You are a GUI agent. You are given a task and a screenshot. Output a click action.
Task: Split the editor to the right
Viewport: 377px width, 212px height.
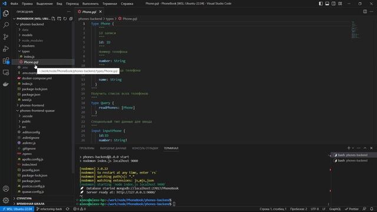pyautogui.click(x=365, y=12)
